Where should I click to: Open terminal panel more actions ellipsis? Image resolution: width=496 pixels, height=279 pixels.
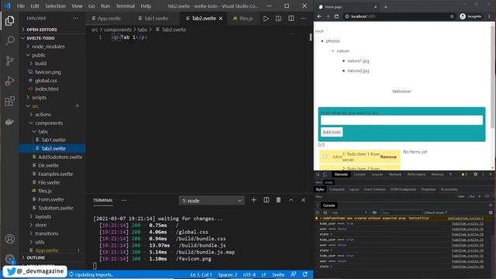coord(124,200)
